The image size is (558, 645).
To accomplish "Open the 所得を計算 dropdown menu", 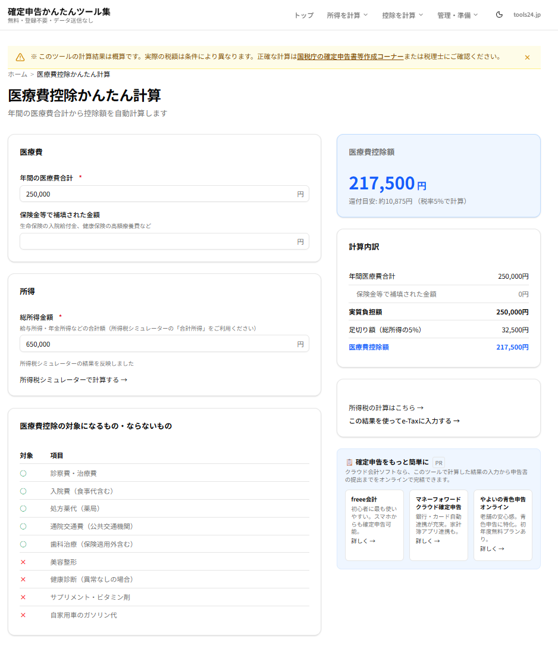I will [347, 15].
